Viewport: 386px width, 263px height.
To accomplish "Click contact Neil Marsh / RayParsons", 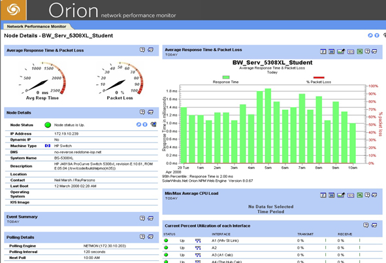I will [x=74, y=180].
